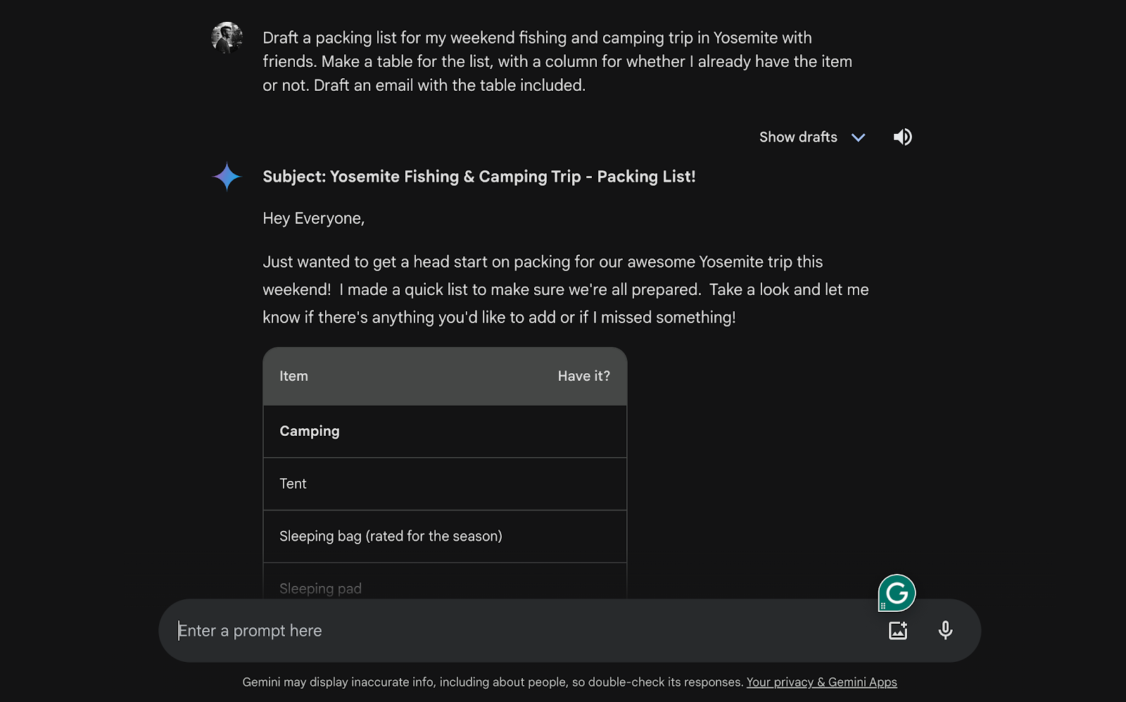Click the Gemini sparkle icon
Viewport: 1126px width, 702px height.
click(227, 177)
